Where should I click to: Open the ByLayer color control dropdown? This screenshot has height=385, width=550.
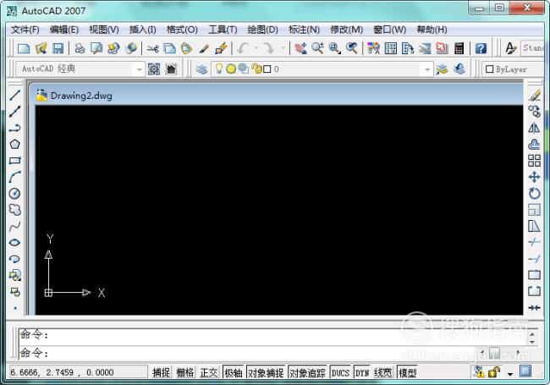pyautogui.click(x=514, y=69)
